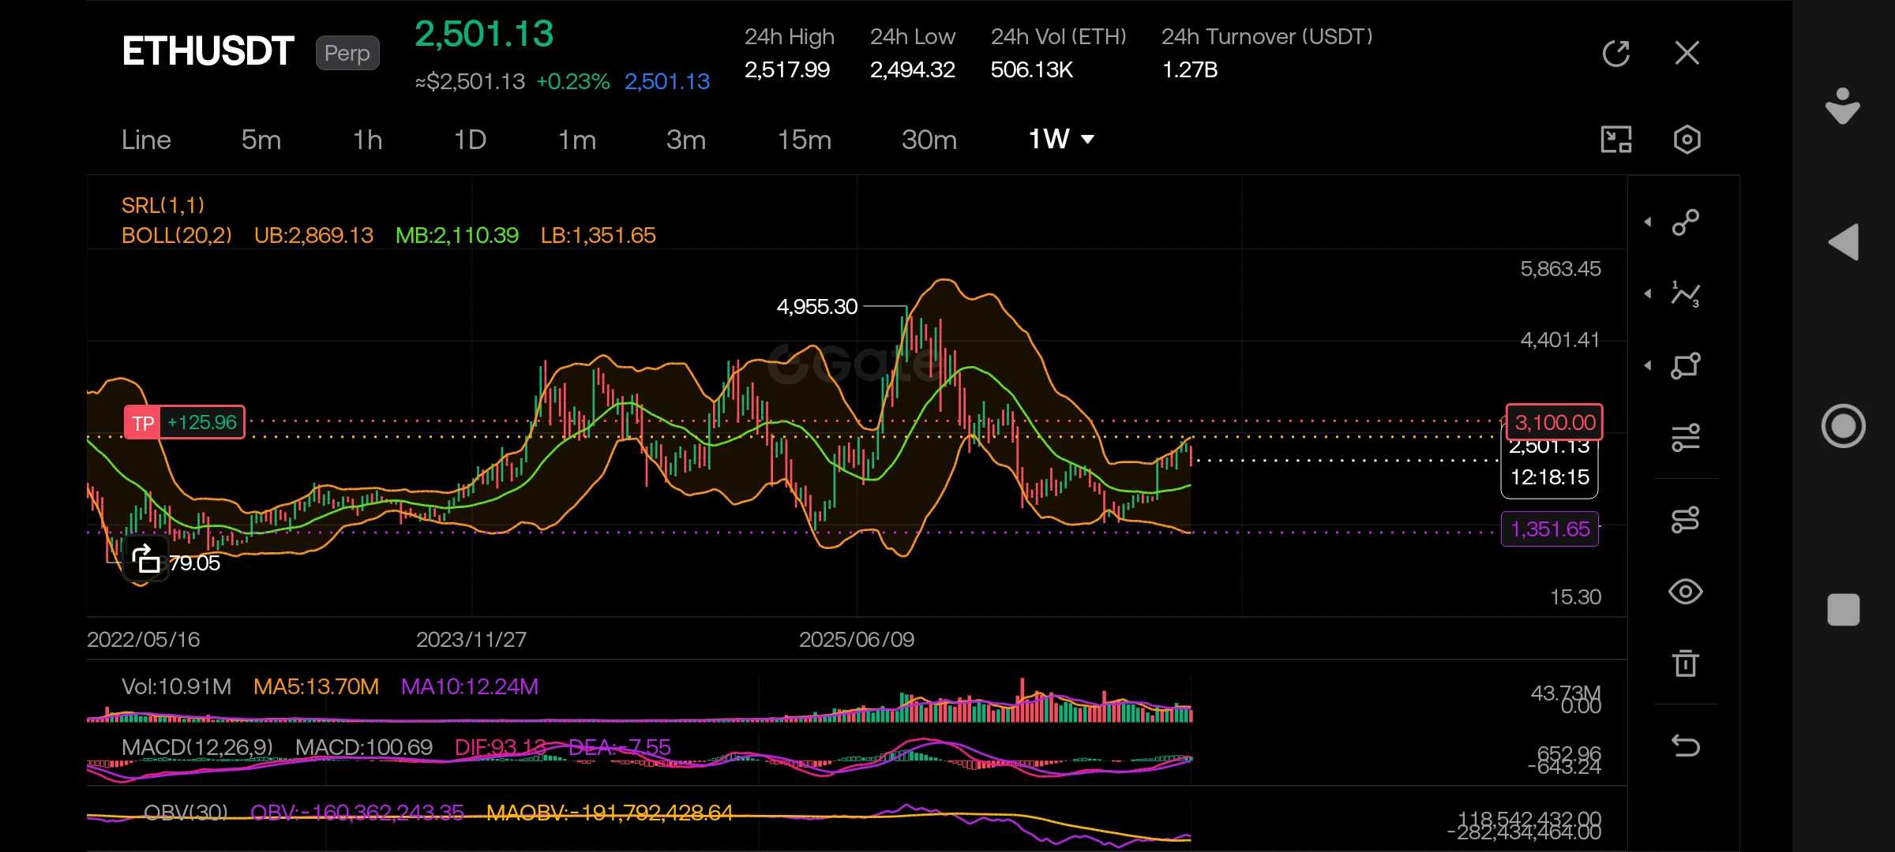1895x852 pixels.
Task: Toggle the drawing lock switches icon
Action: tap(1686, 520)
